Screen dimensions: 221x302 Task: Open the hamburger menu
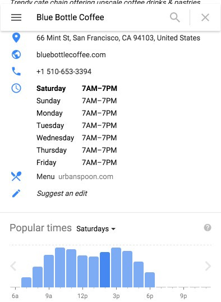[x=16, y=17]
